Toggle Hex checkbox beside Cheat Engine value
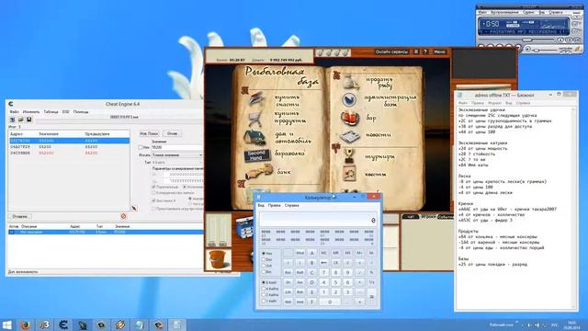 tap(141, 147)
